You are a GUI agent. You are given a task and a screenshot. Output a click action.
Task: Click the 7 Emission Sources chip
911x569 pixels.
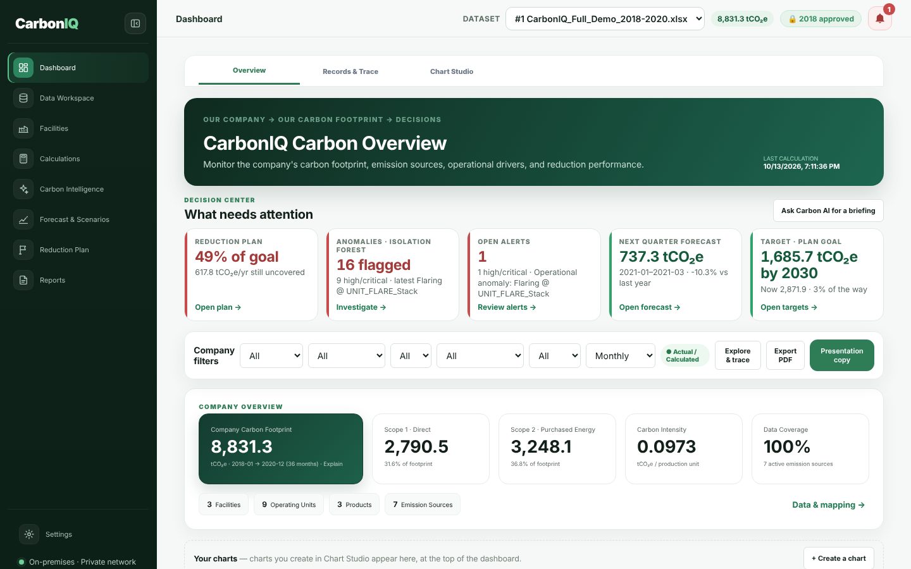coord(423,505)
